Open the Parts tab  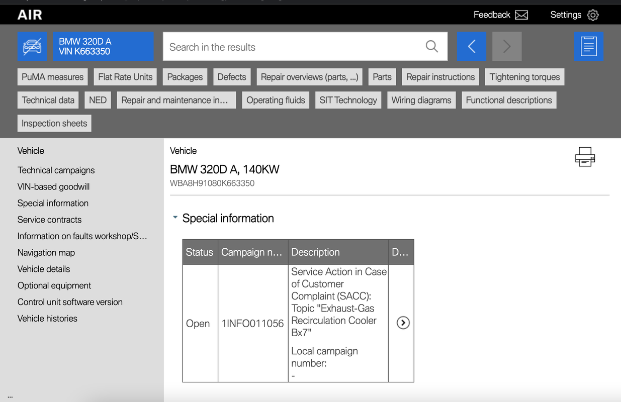click(x=382, y=77)
